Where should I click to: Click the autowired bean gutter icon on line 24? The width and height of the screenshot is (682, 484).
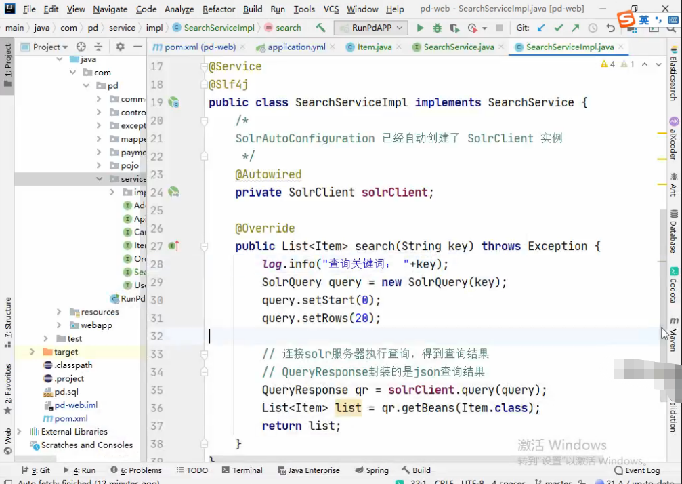(173, 192)
